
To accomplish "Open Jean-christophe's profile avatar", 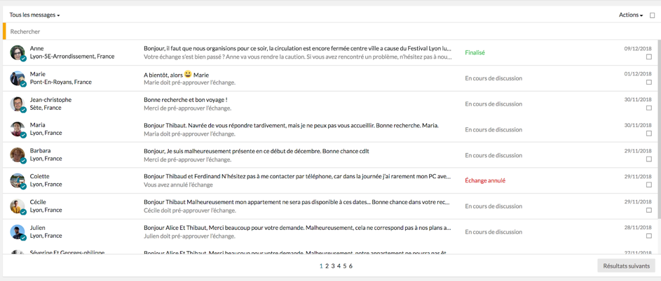I will click(18, 104).
